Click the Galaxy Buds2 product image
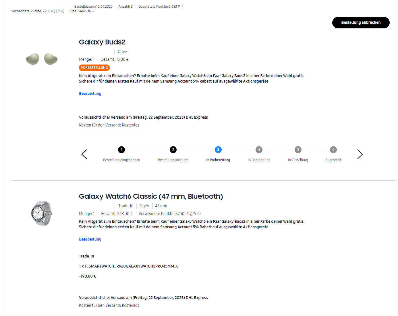 pyautogui.click(x=42, y=59)
